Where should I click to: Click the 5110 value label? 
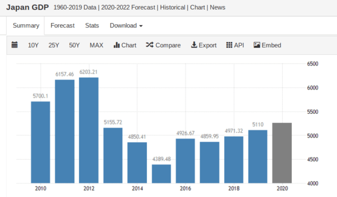tap(257, 124)
